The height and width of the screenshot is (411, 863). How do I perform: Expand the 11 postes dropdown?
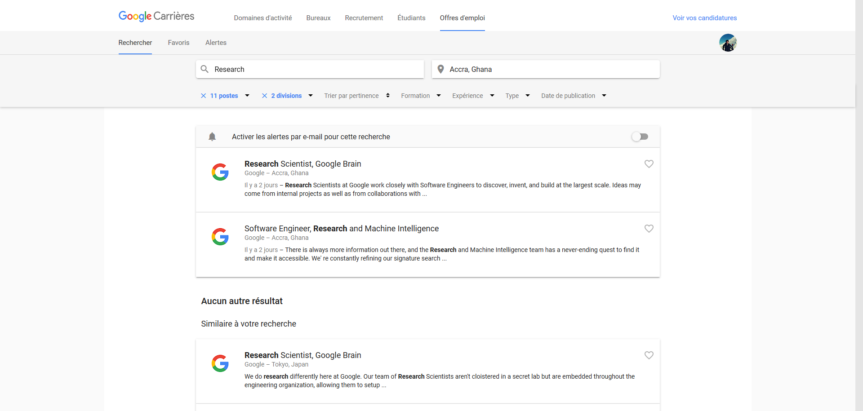(x=247, y=96)
